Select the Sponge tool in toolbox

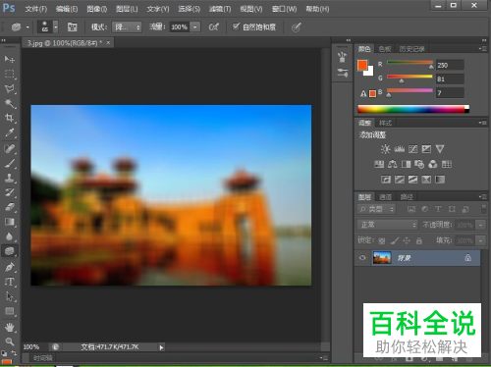pyautogui.click(x=10, y=251)
